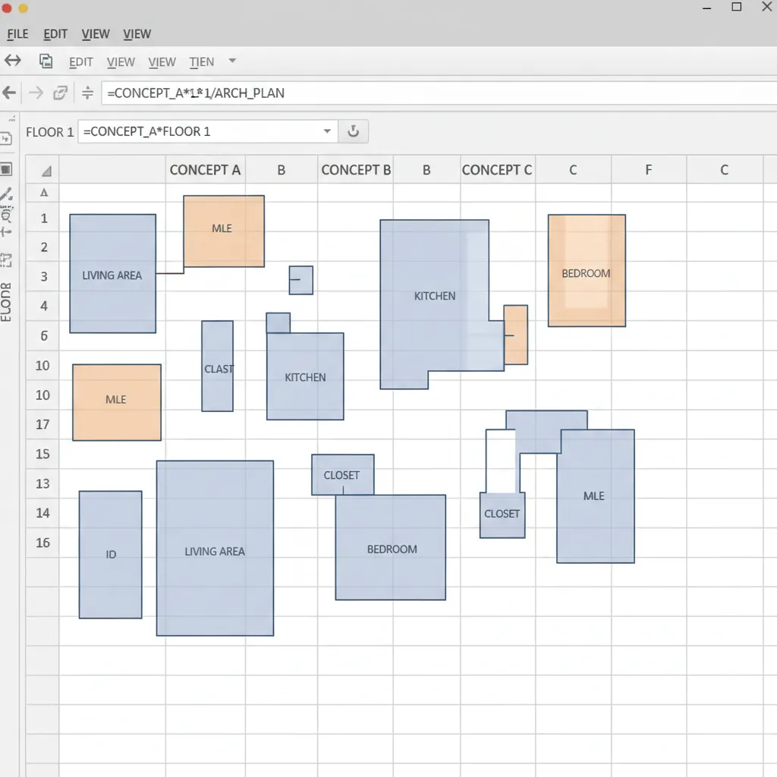Select row header 3
The image size is (777, 777).
tap(43, 276)
